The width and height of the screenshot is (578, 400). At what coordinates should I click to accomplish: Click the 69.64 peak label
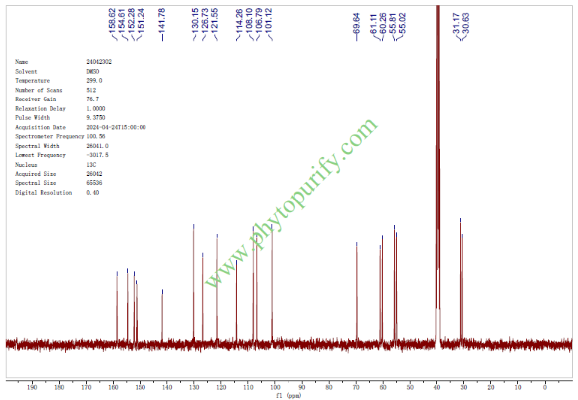(x=357, y=23)
